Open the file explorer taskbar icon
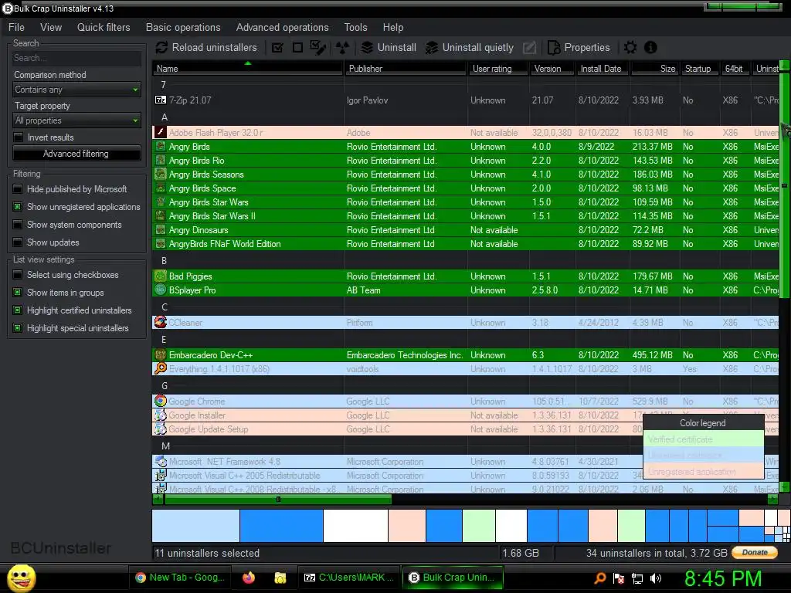 [x=280, y=578]
